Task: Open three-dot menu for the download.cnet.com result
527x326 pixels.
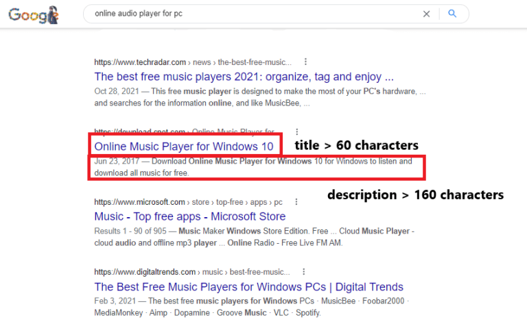Action: pos(296,131)
